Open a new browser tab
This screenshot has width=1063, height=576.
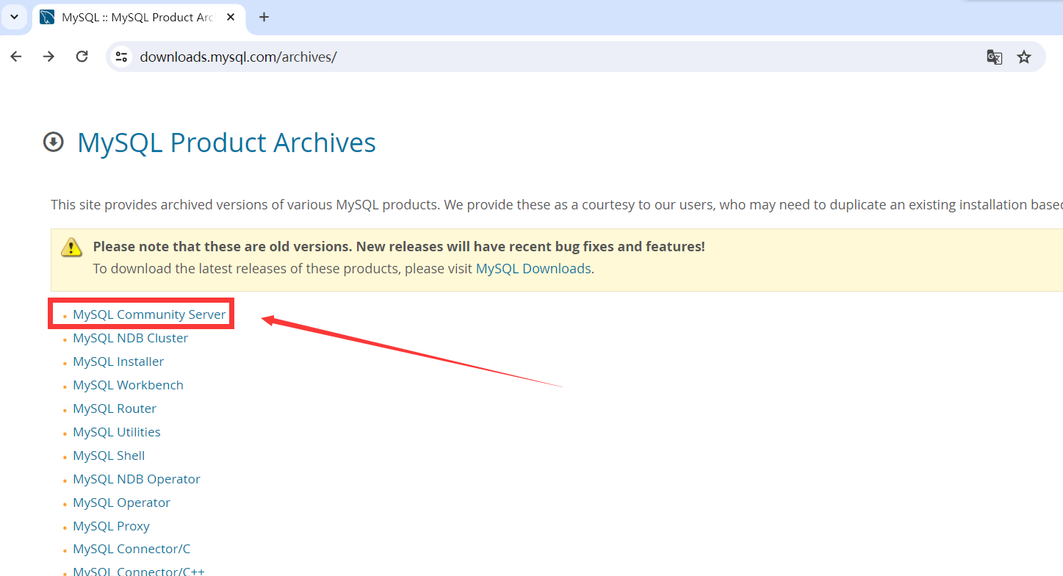click(264, 17)
